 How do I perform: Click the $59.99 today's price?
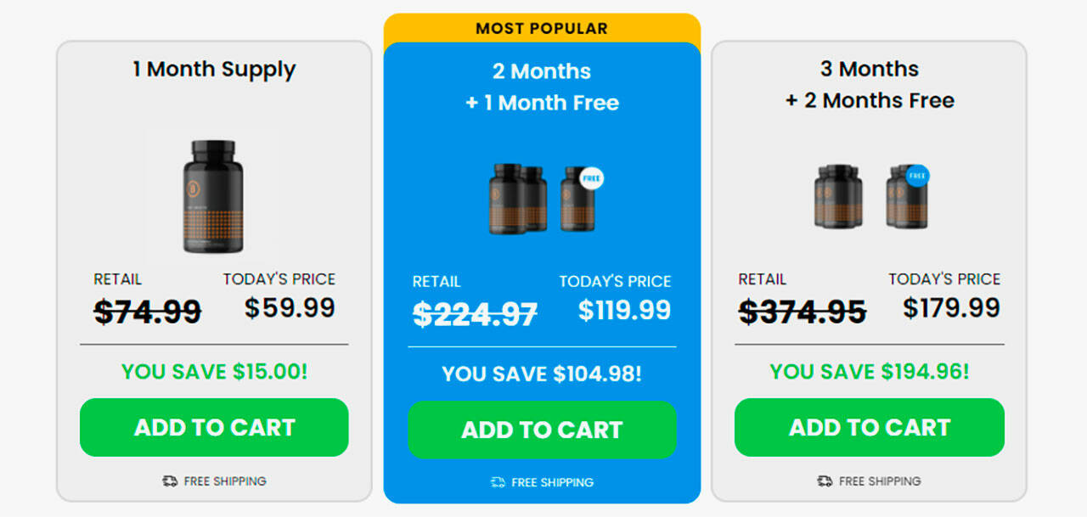(290, 308)
